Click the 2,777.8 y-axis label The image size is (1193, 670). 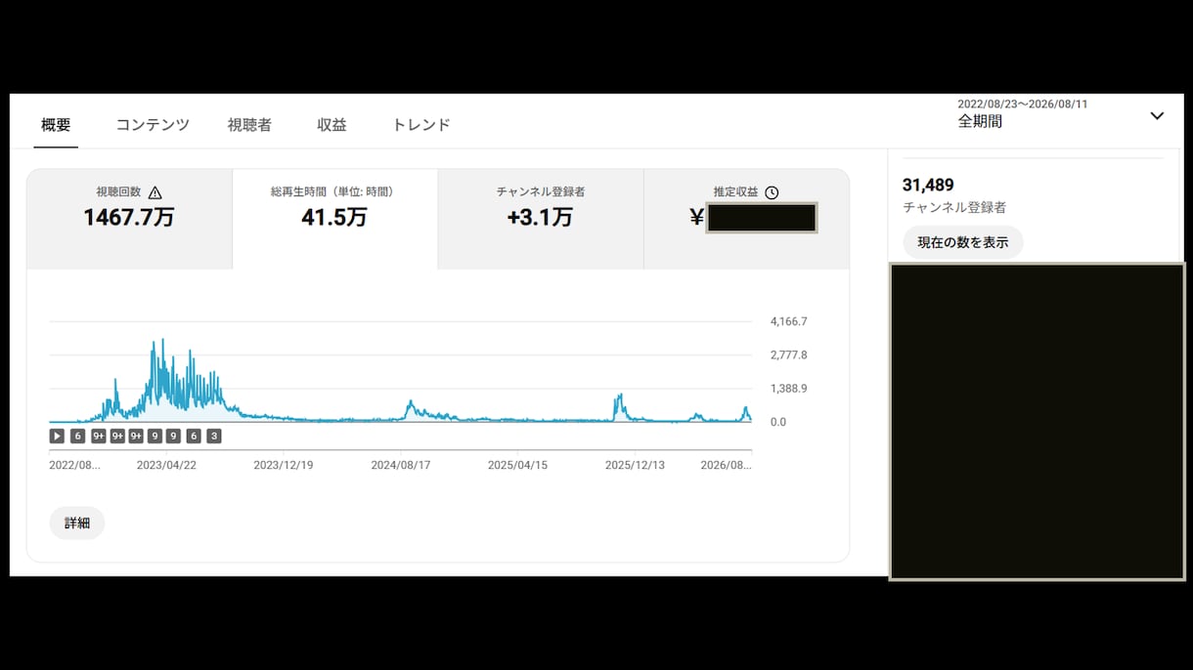point(789,355)
